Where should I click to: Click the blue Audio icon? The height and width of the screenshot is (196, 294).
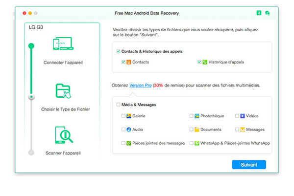129,130
